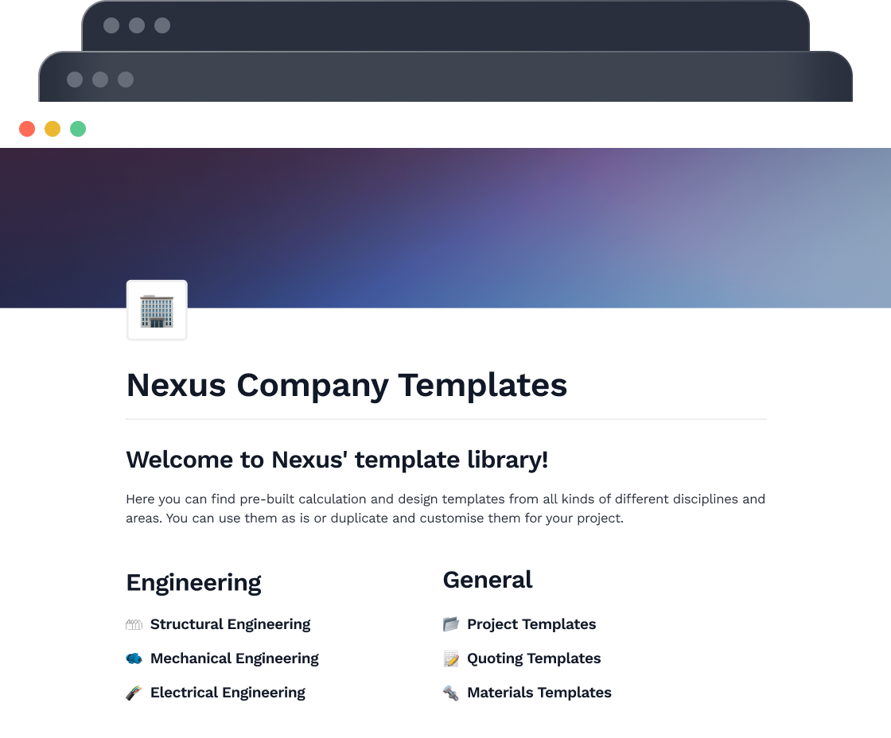Click the building emoji page icon

click(156, 310)
